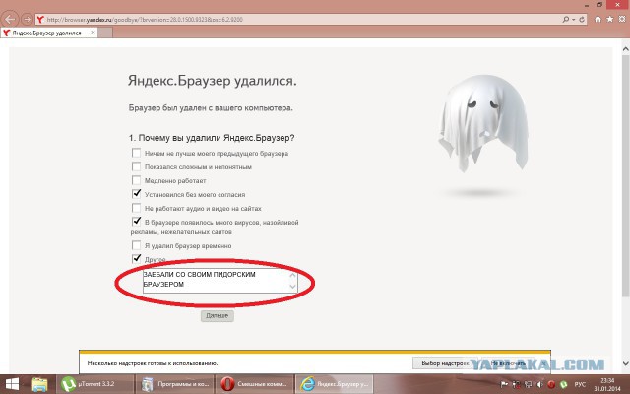Click the magnifier search icon in address bar
630x394 pixels.
pyautogui.click(x=566, y=20)
